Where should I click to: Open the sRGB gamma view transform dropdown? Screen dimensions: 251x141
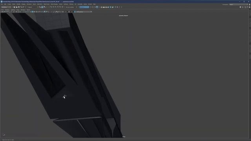[x=84, y=12]
